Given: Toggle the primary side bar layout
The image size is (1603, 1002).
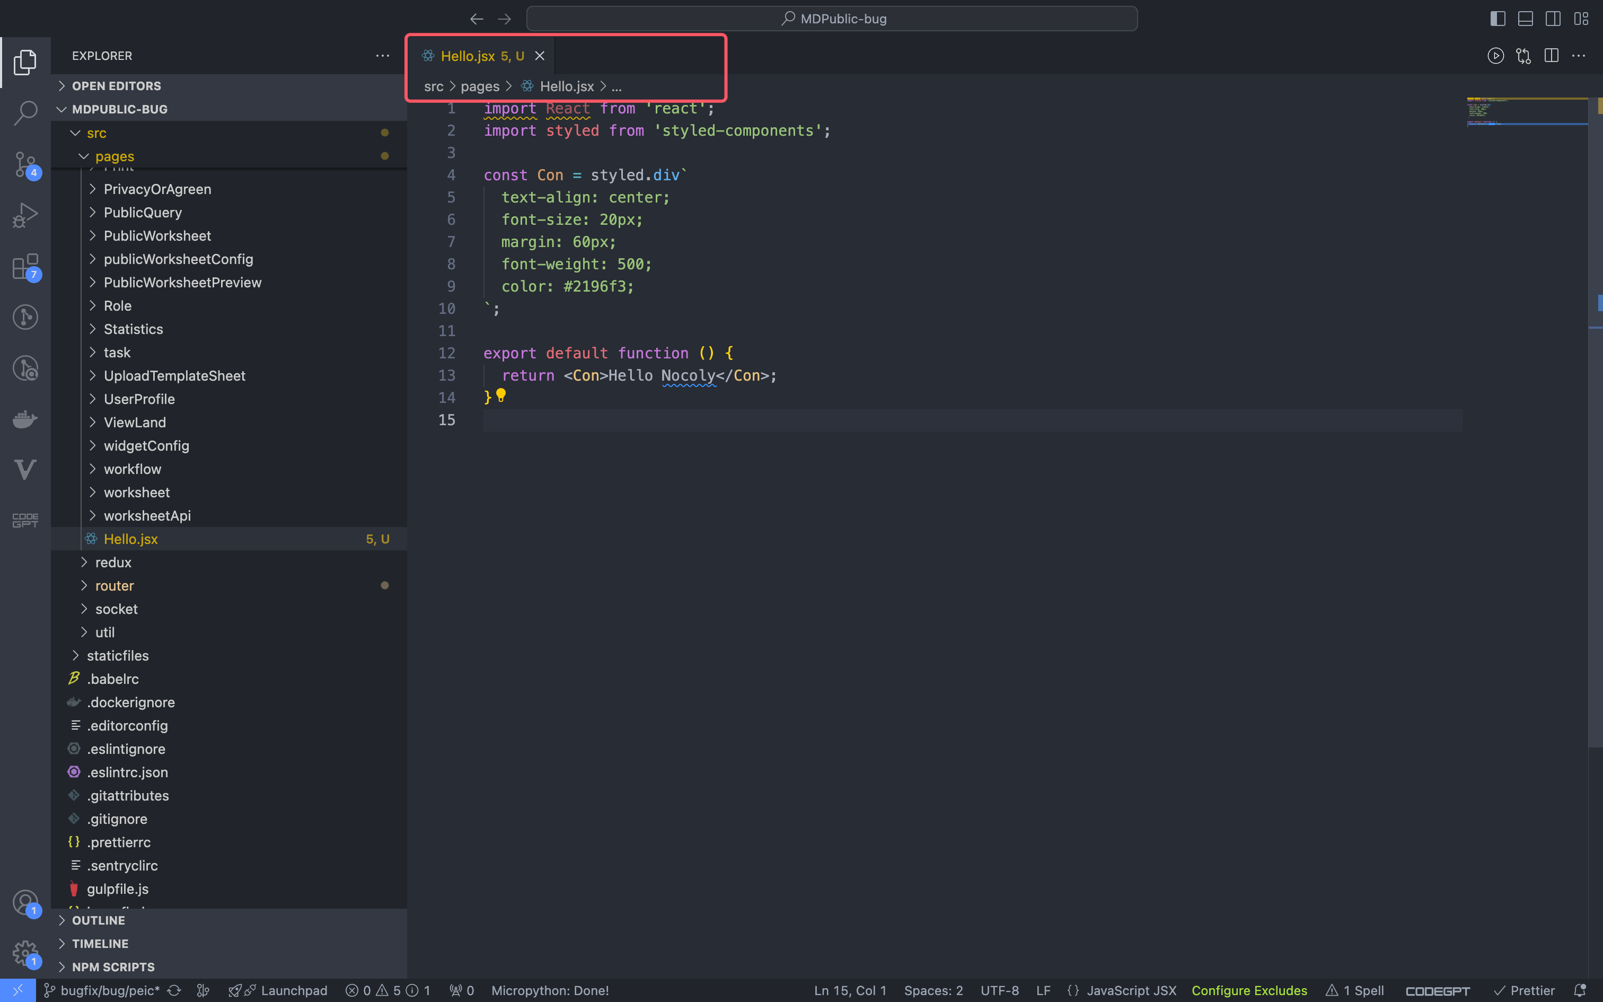Looking at the screenshot, I should pyautogui.click(x=1498, y=19).
